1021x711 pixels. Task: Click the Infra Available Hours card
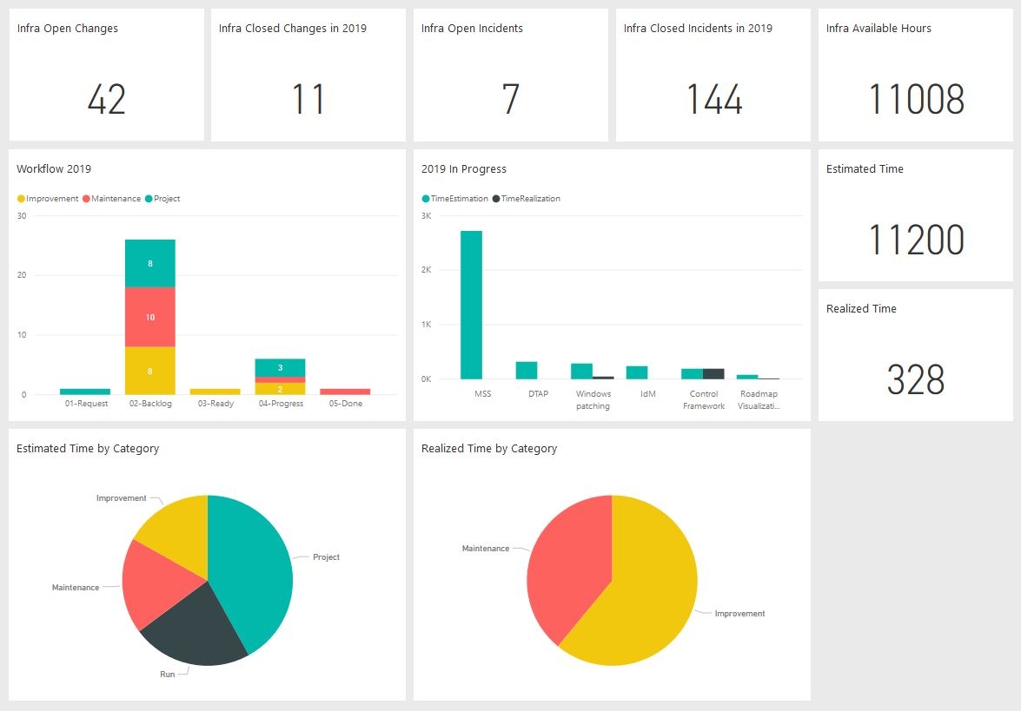tap(915, 76)
